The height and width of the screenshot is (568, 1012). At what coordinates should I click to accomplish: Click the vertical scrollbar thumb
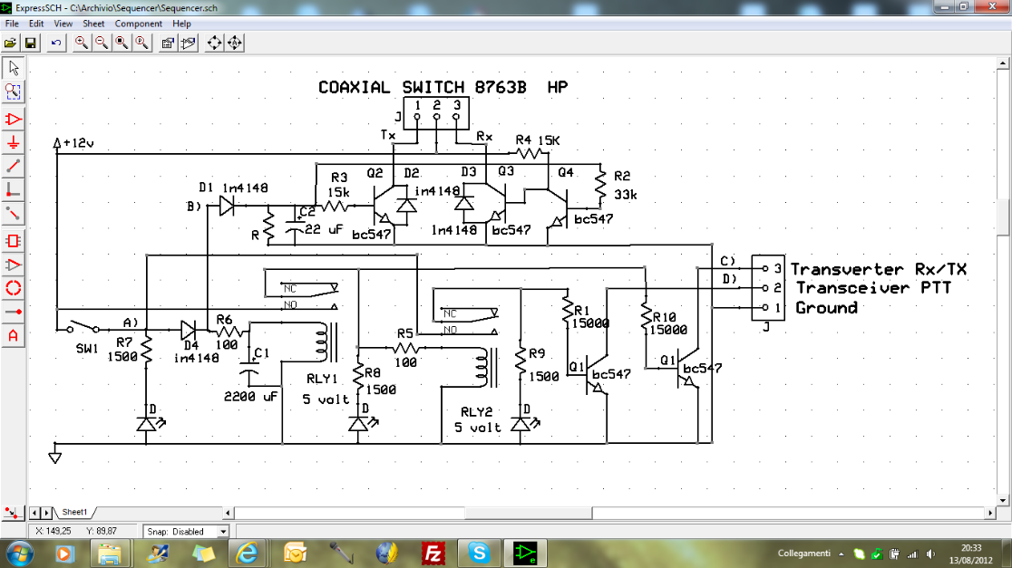[1003, 218]
